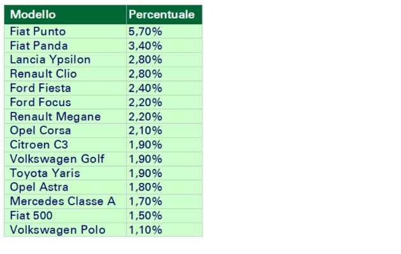Select the Fiat Punto cell
Screen dimensions: 401x254
(x=64, y=31)
